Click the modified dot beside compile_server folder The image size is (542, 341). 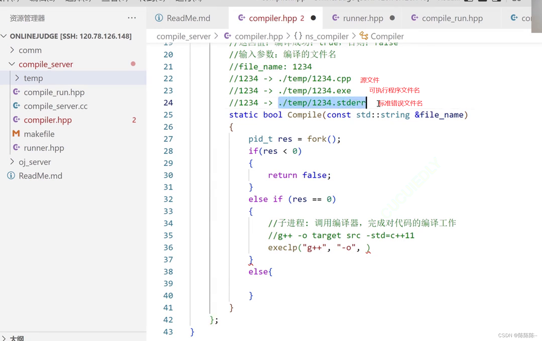pos(133,64)
